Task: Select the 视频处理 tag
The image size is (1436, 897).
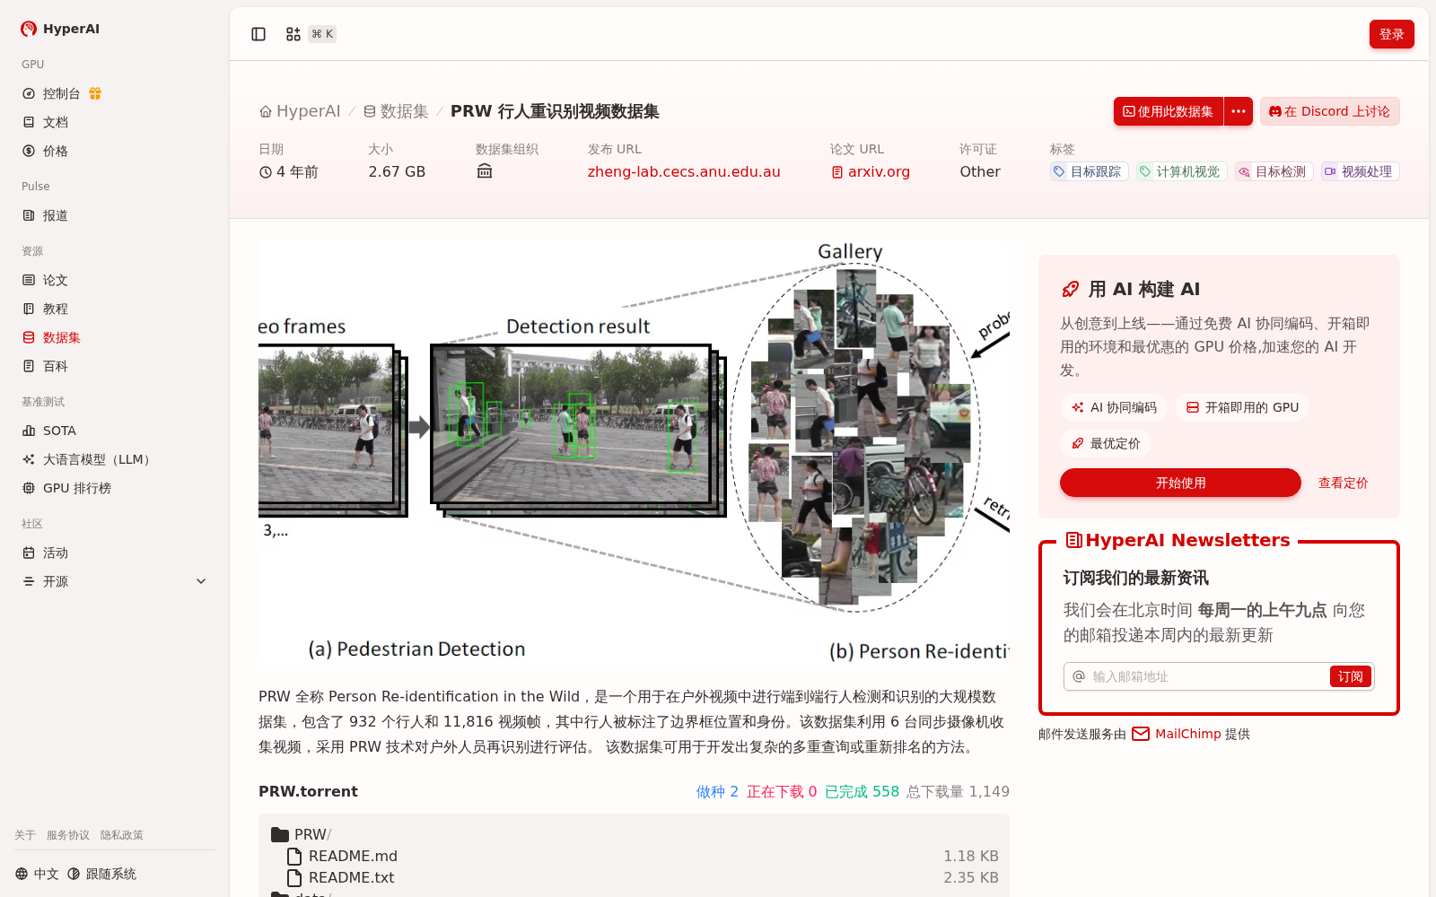Action: [1360, 171]
